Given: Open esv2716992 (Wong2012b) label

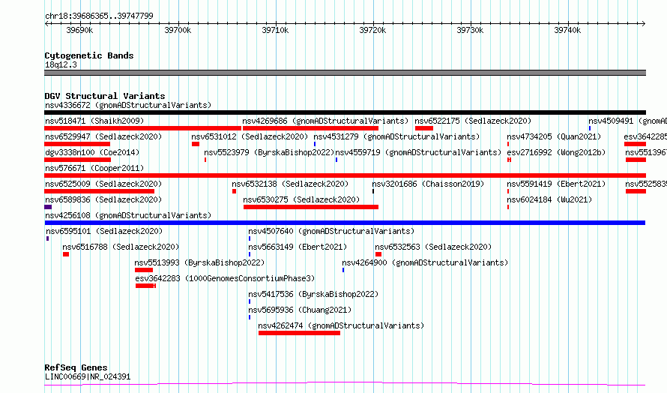Looking at the screenshot, I should pos(556,152).
